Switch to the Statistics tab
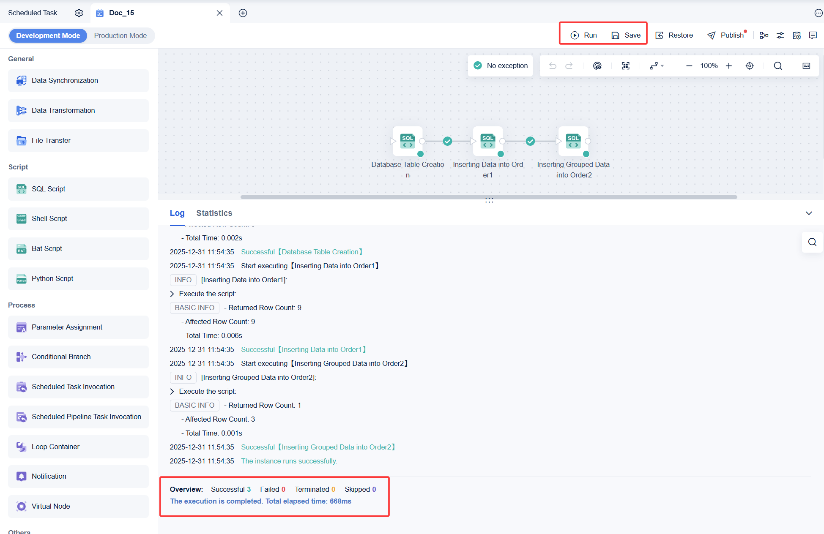Image resolution: width=824 pixels, height=534 pixels. pyautogui.click(x=214, y=213)
